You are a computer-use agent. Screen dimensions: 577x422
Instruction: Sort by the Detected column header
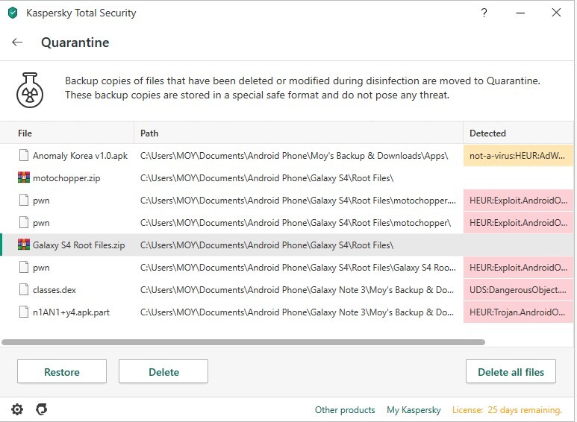click(x=487, y=133)
